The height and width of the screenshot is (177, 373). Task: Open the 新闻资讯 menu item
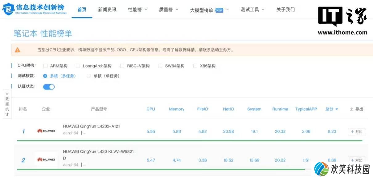[107, 10]
